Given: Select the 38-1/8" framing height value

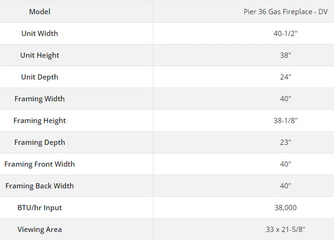Looking at the screenshot, I should (x=285, y=120).
